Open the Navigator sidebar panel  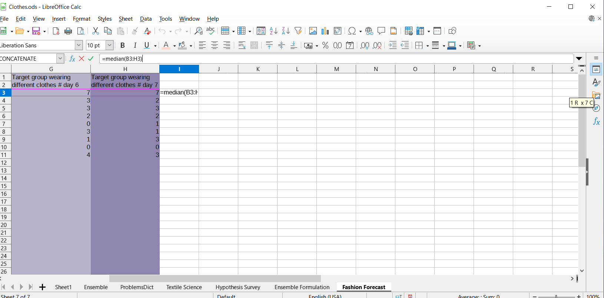tap(596, 108)
